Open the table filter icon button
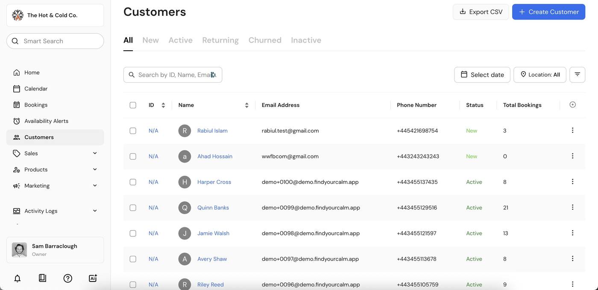This screenshot has height=290, width=598. [x=577, y=75]
